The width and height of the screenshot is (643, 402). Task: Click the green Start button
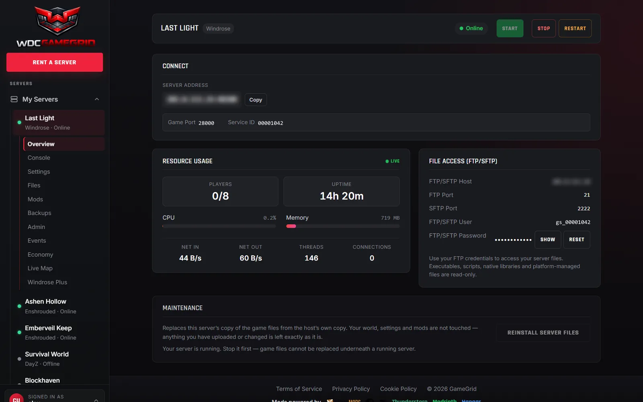(510, 29)
